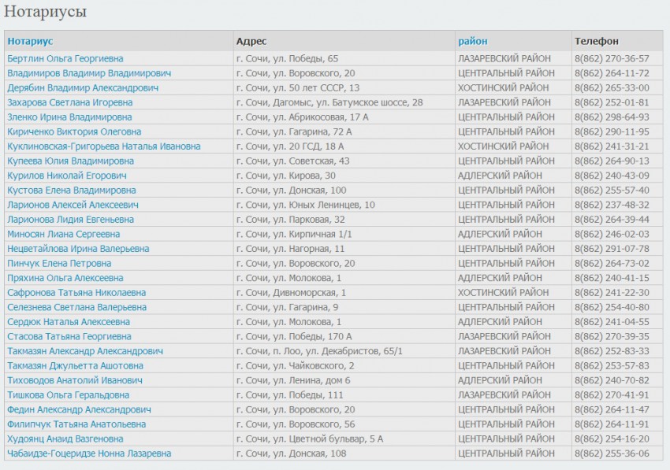Click Такмазян Джульетта Ашотовна link

pos(76,365)
